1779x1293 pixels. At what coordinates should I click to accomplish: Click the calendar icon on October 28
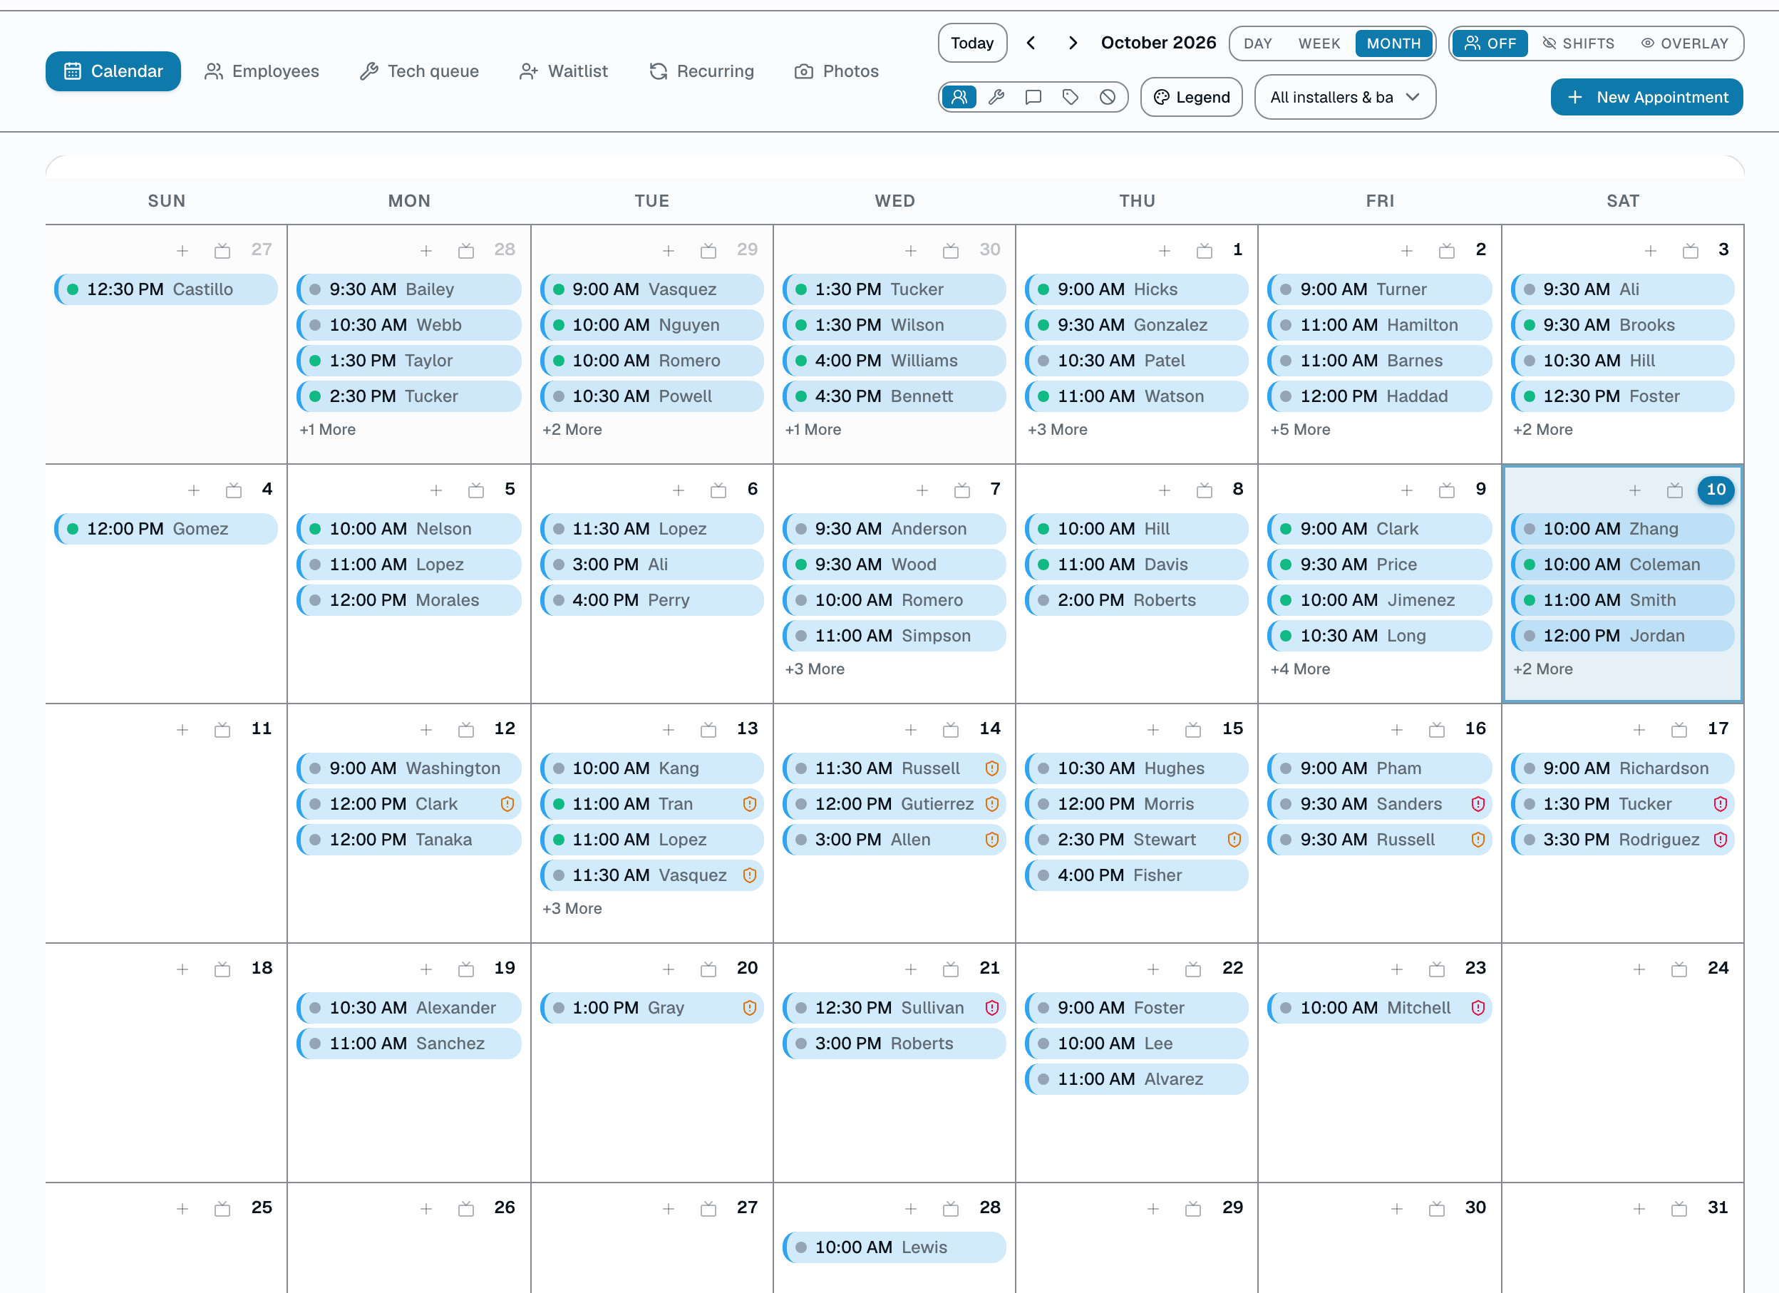pyautogui.click(x=951, y=1208)
